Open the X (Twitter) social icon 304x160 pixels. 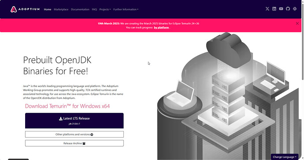coord(267,9)
